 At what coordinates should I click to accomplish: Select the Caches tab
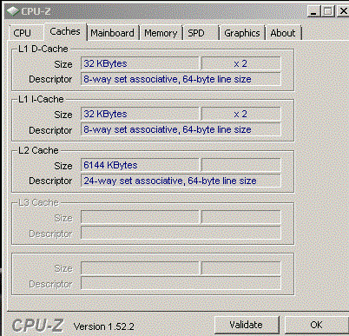tap(65, 31)
